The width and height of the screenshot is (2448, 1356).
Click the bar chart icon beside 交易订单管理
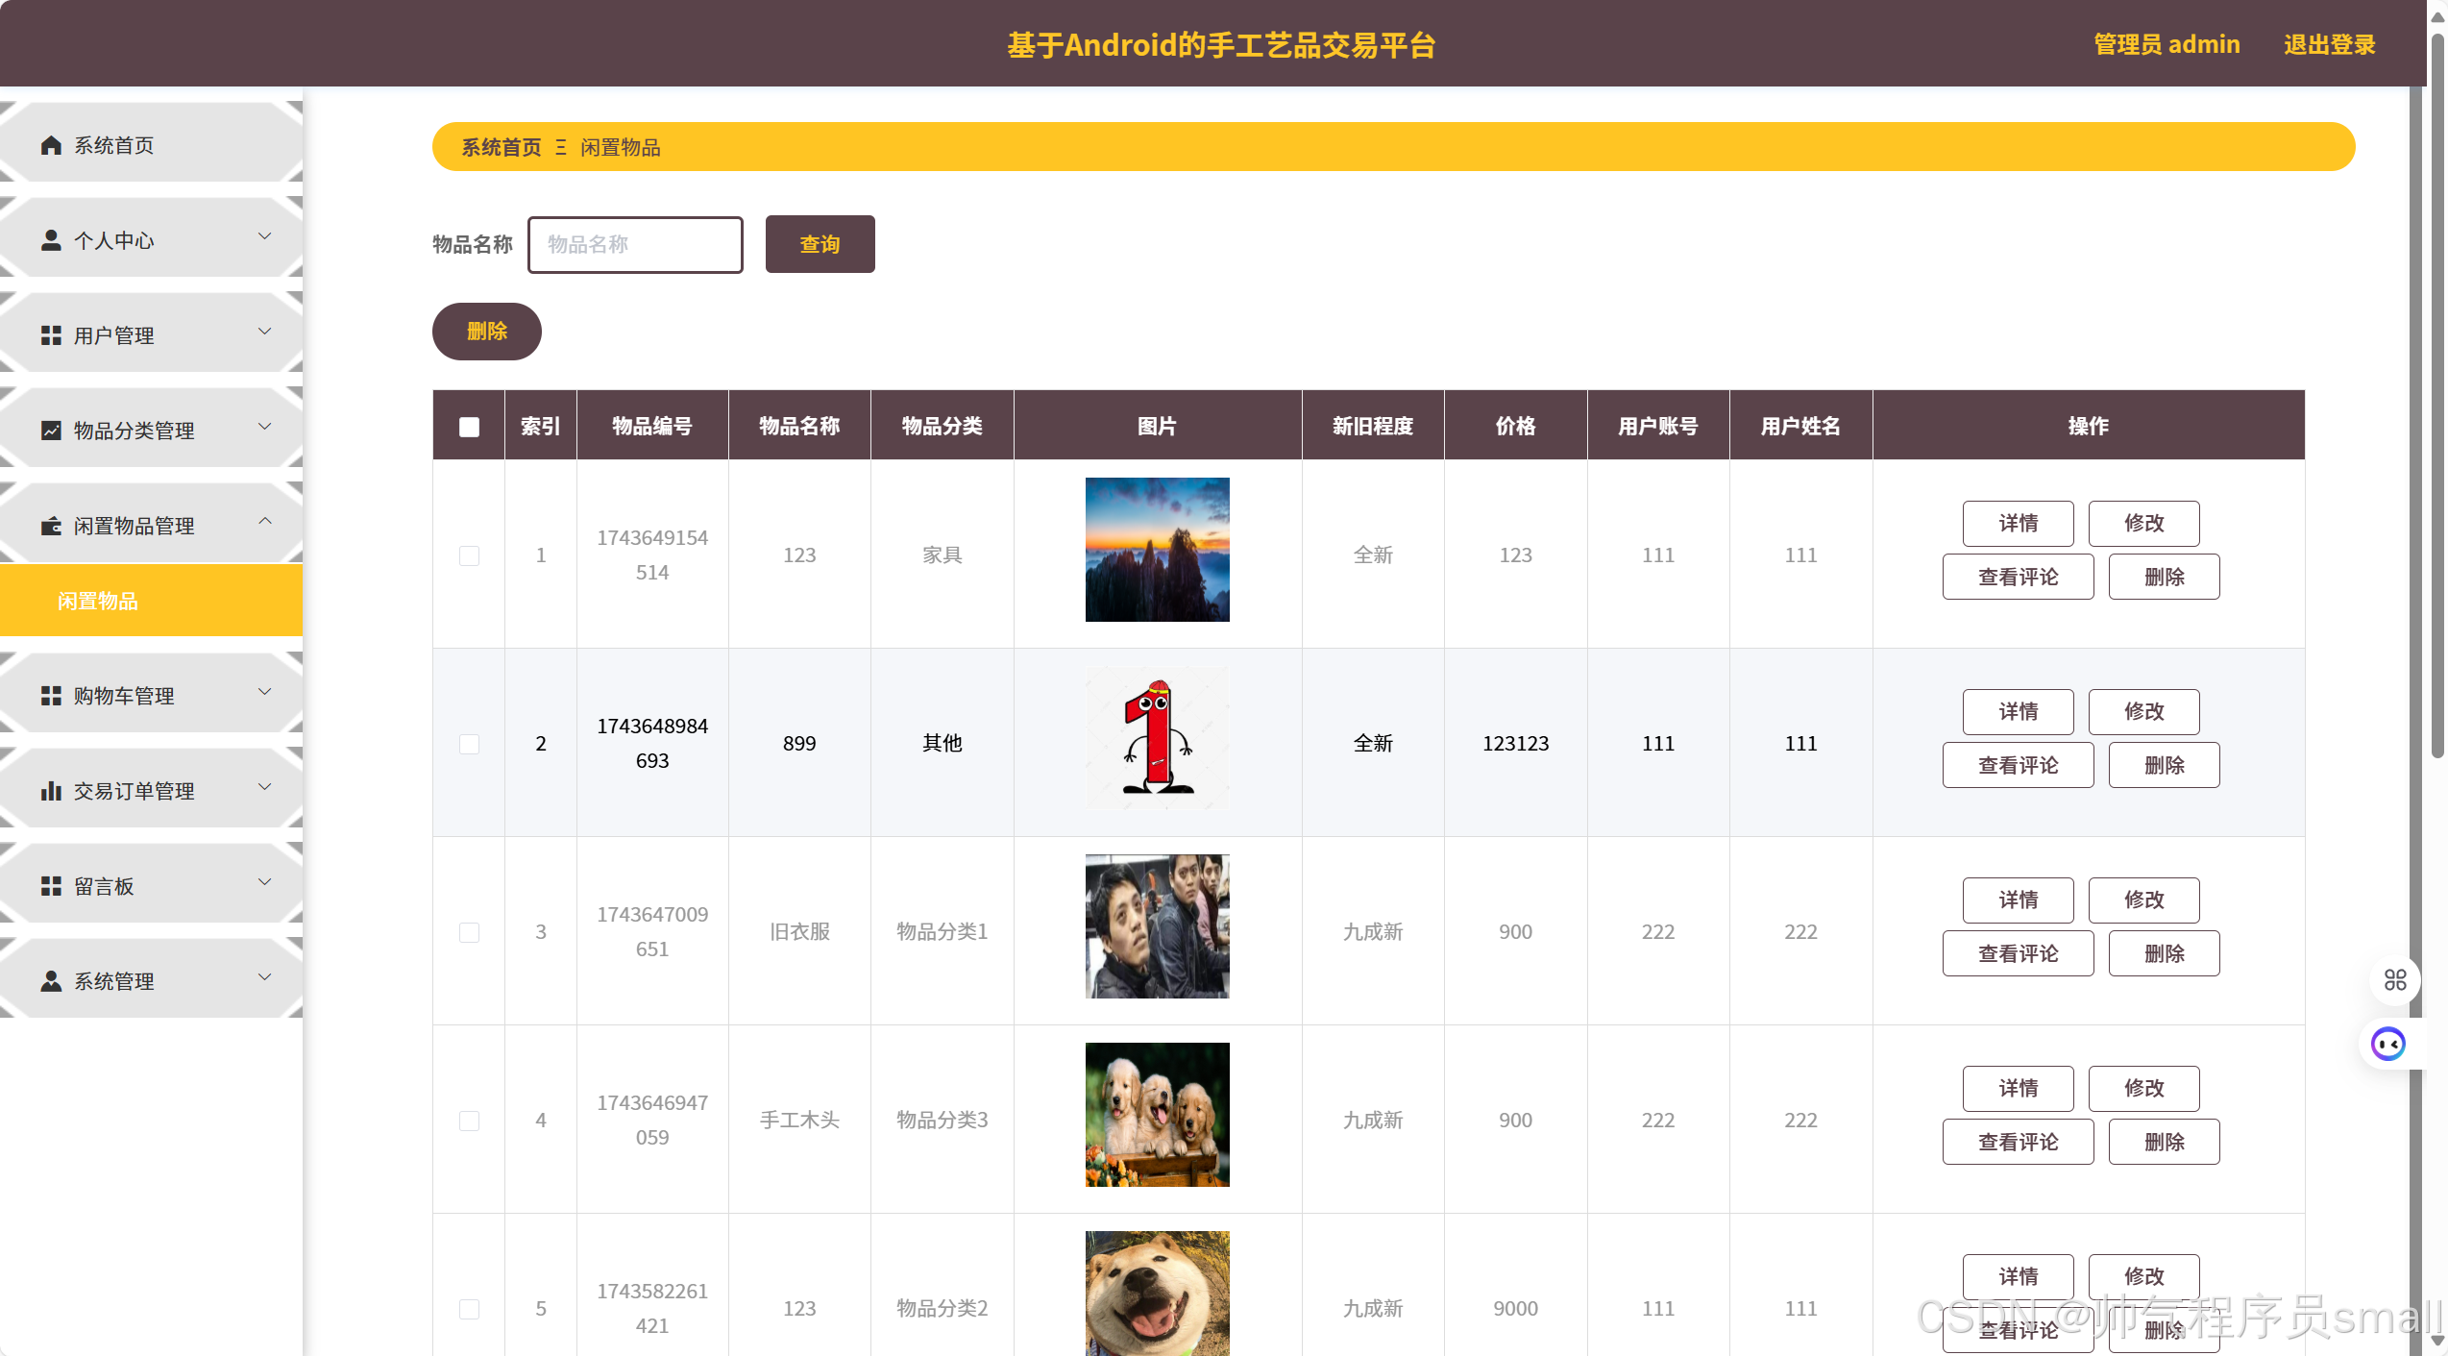click(51, 791)
